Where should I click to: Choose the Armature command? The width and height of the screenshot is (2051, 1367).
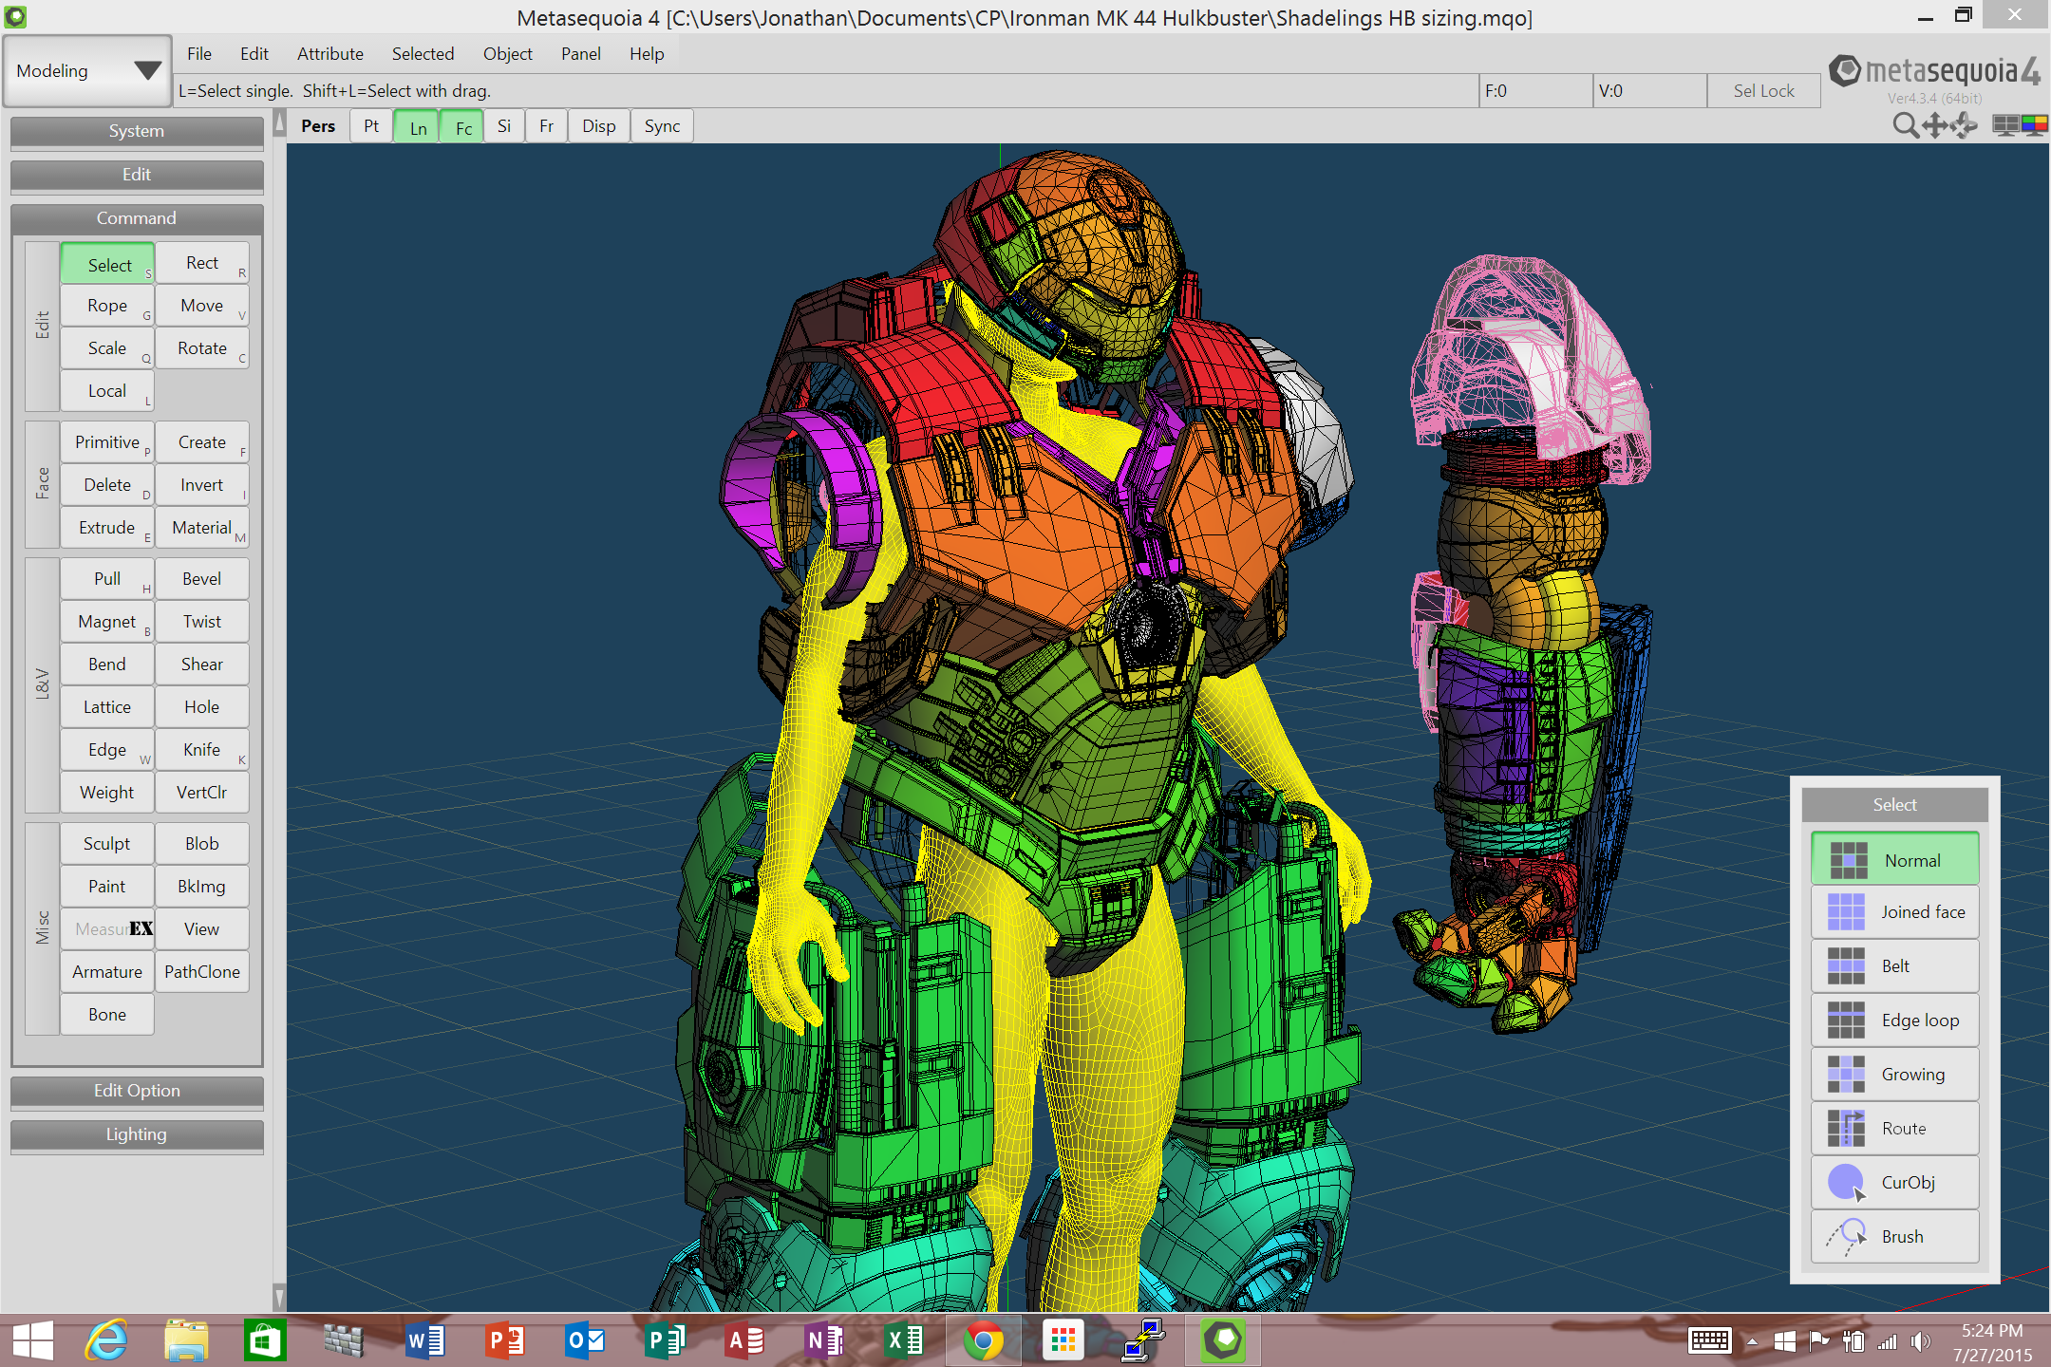107,972
